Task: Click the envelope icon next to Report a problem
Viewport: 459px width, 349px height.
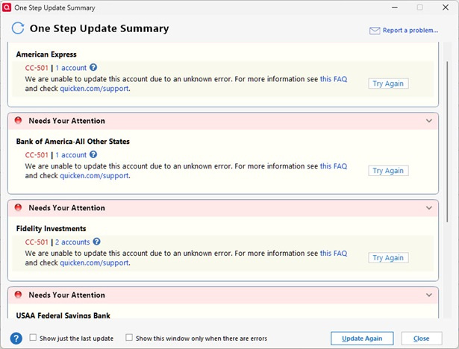Action: [375, 31]
